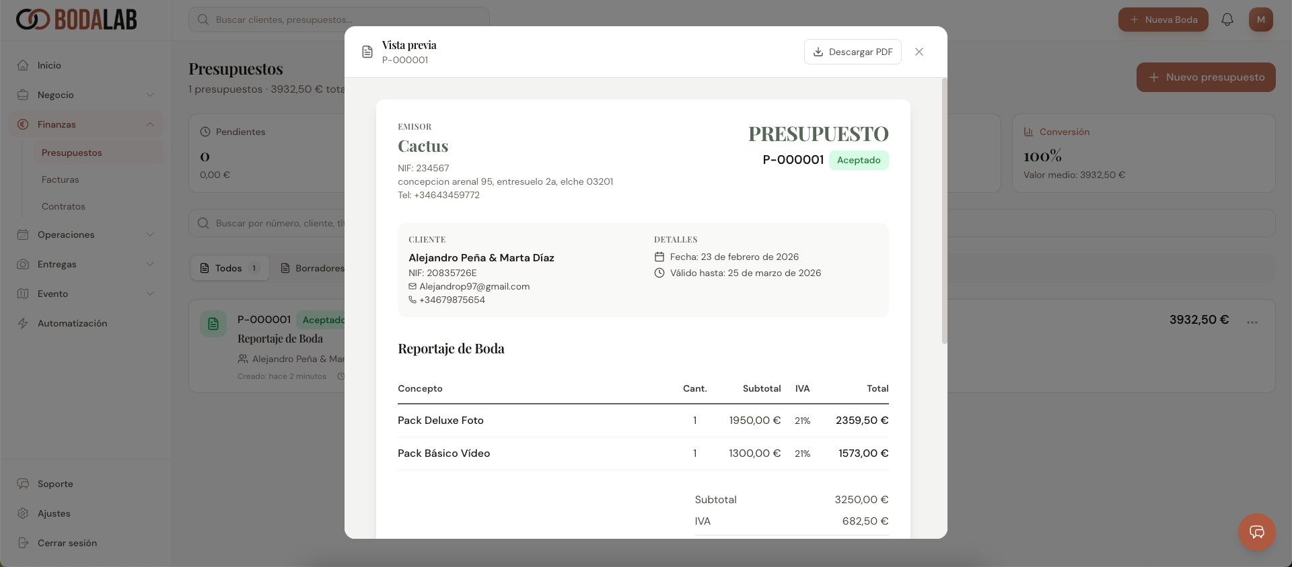This screenshot has width=1292, height=567.
Task: Collapse the Finanzas section chevron
Action: click(x=150, y=124)
